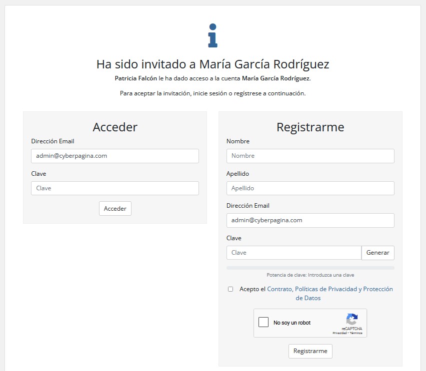Image resolution: width=426 pixels, height=371 pixels.
Task: Check the 'Acepto el Contrato' checkbox
Action: [x=230, y=289]
